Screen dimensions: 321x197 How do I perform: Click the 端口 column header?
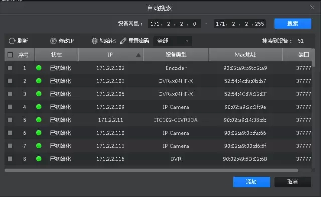pos(297,55)
